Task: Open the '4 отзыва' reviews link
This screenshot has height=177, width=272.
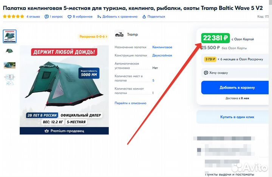Action: pyautogui.click(x=33, y=17)
